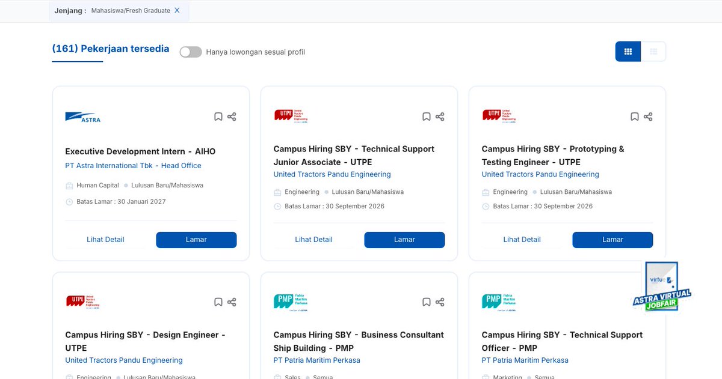
Task: Open Lihat Detail for Executive Development Intern
Action: pyautogui.click(x=105, y=240)
